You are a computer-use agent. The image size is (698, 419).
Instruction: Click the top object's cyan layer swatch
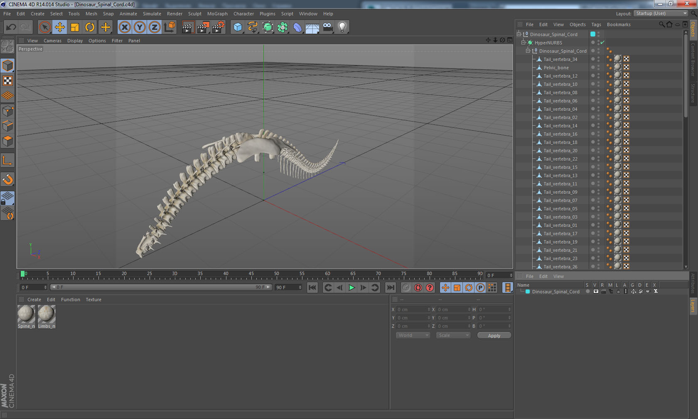pos(593,34)
